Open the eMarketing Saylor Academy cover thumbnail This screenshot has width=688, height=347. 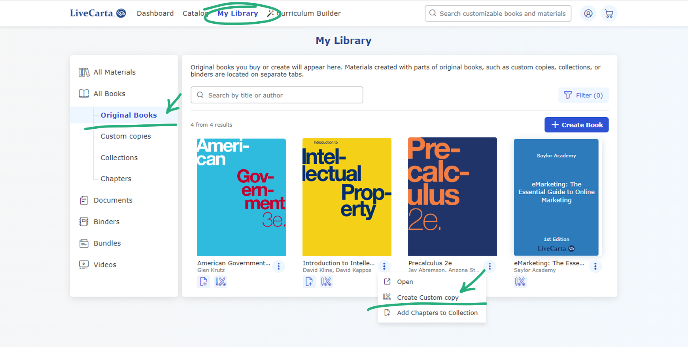tap(556, 197)
